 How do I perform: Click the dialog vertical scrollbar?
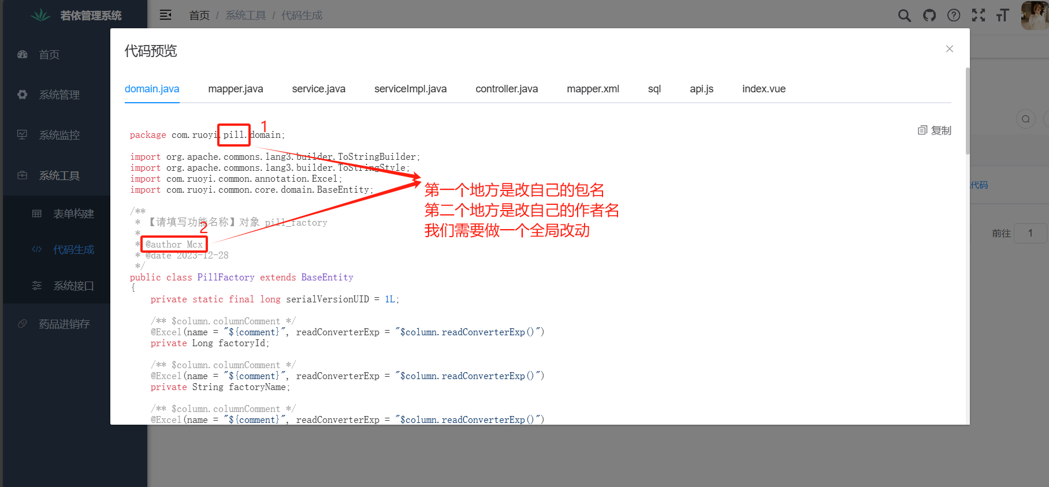[968, 111]
